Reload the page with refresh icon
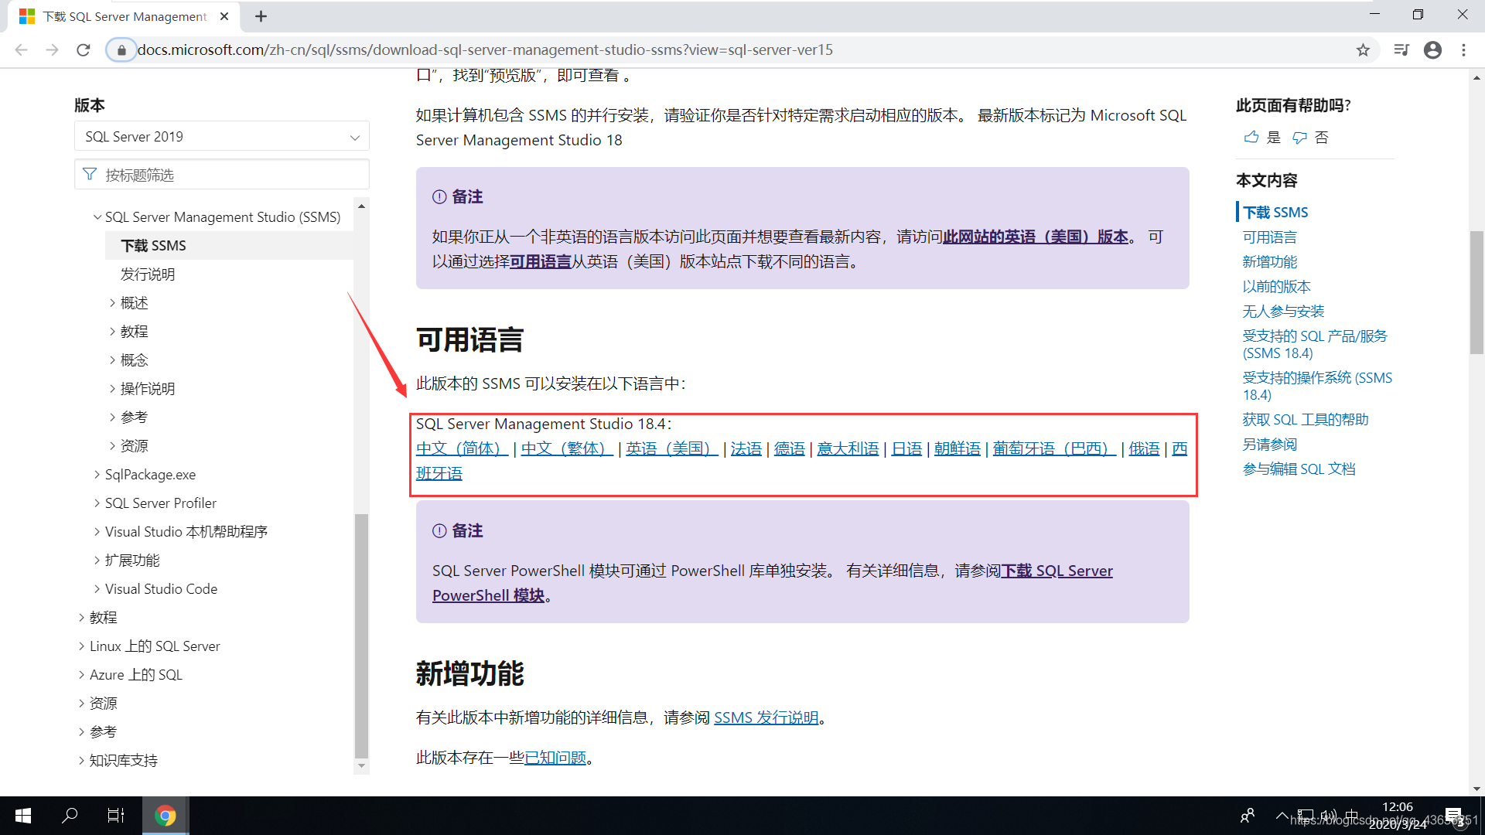1485x835 pixels. coord(84,50)
